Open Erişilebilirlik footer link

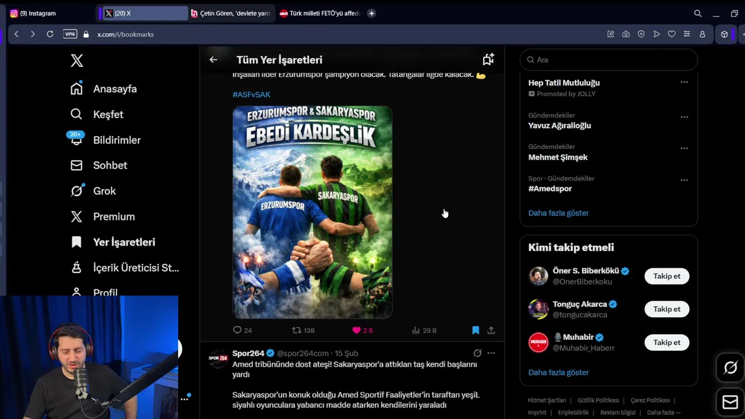[573, 413]
